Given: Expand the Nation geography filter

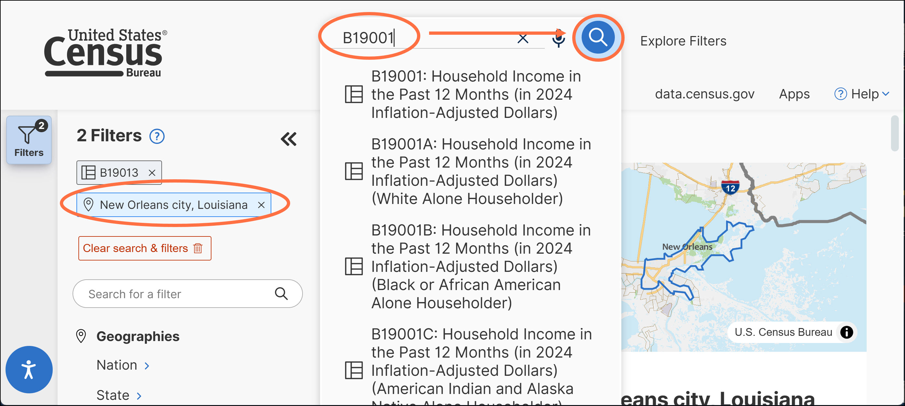Looking at the screenshot, I should coord(123,365).
